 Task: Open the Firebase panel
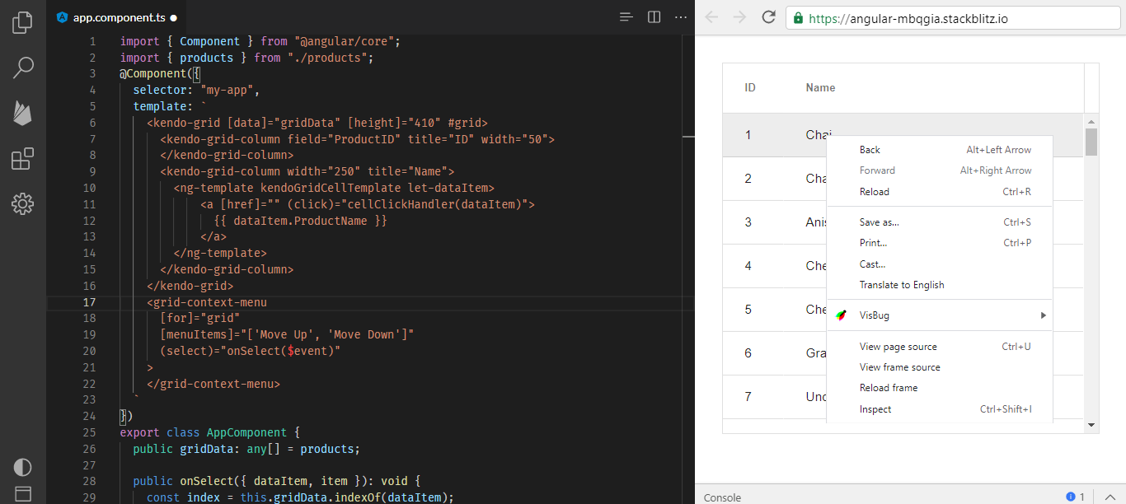coord(23,113)
